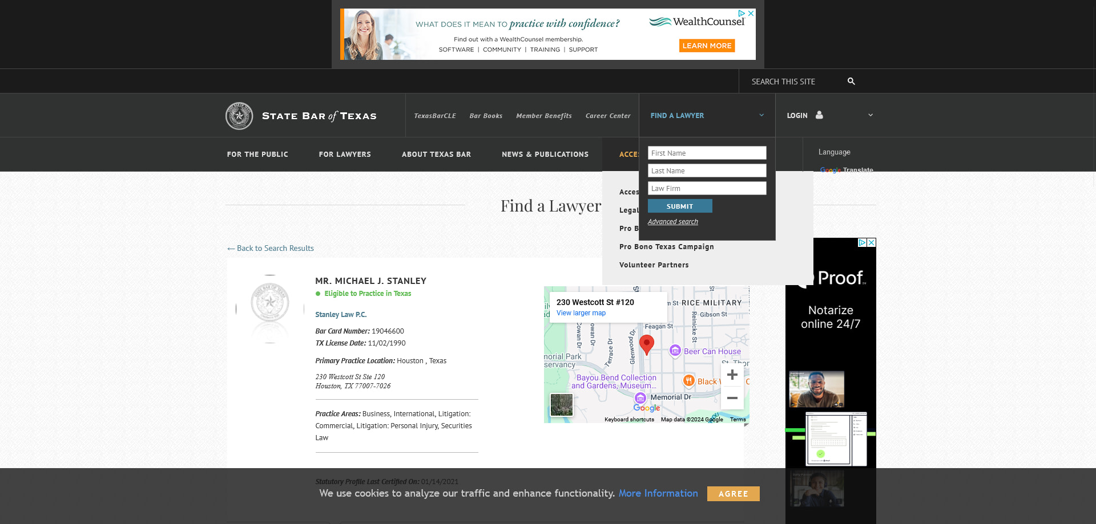Click the Submit button in lawyer search
Screen dimensions: 1096x524
(680, 206)
